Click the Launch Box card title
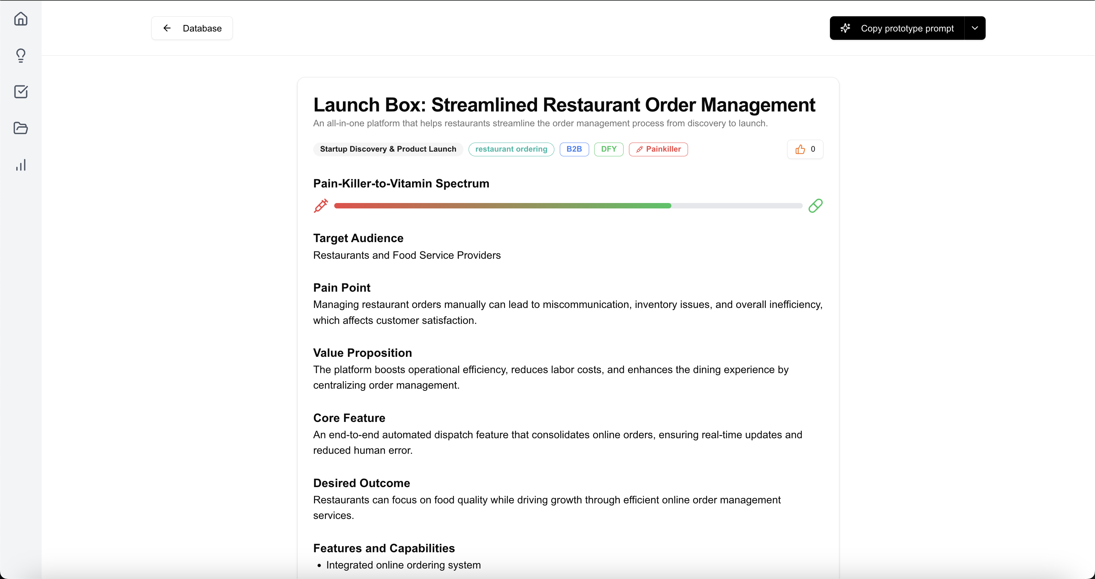Screen dimensions: 1095x579 564,105
